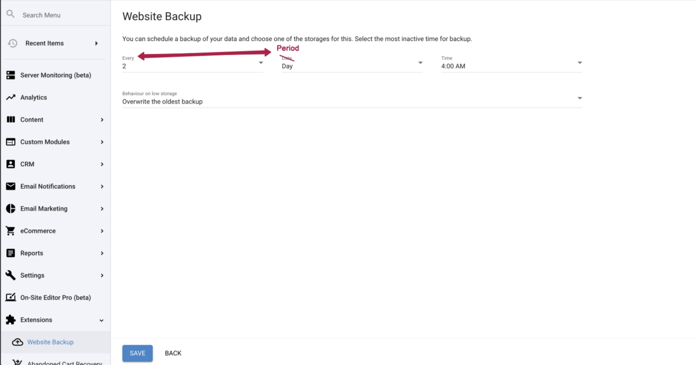Click the Reports icon
This screenshot has height=365, width=697.
10,253
